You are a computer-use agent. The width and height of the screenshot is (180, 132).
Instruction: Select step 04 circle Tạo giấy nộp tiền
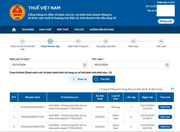[106, 41]
